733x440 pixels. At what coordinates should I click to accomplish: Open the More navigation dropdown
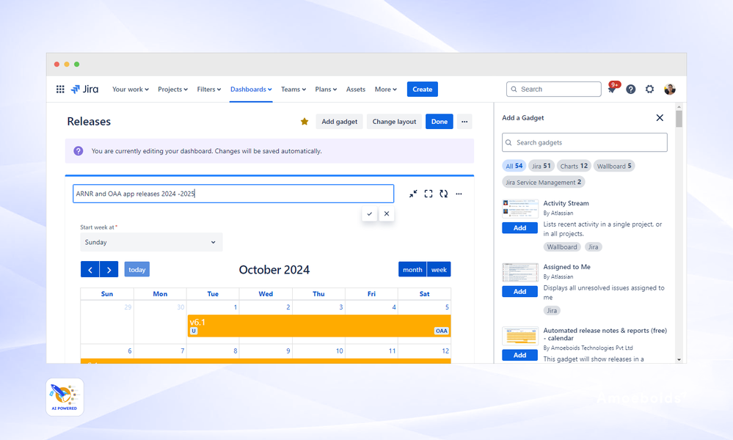(385, 89)
